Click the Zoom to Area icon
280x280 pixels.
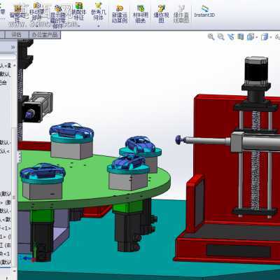[x=220, y=37]
